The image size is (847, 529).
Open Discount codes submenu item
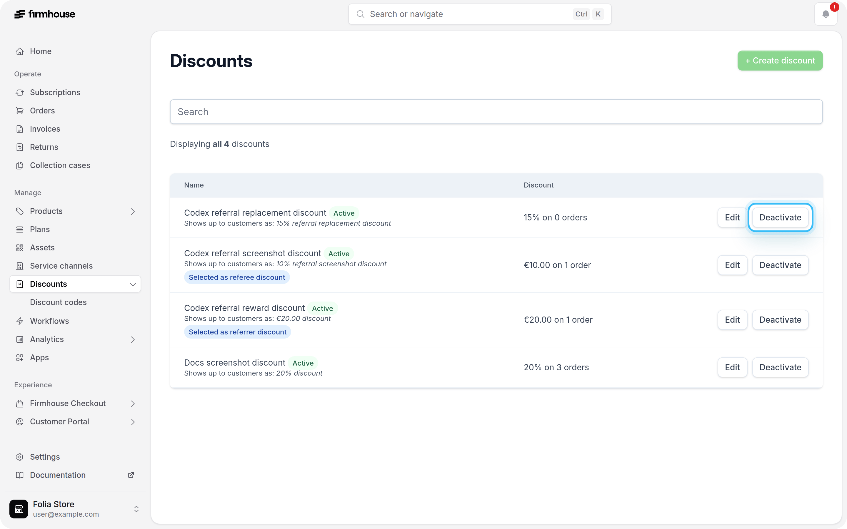point(58,302)
